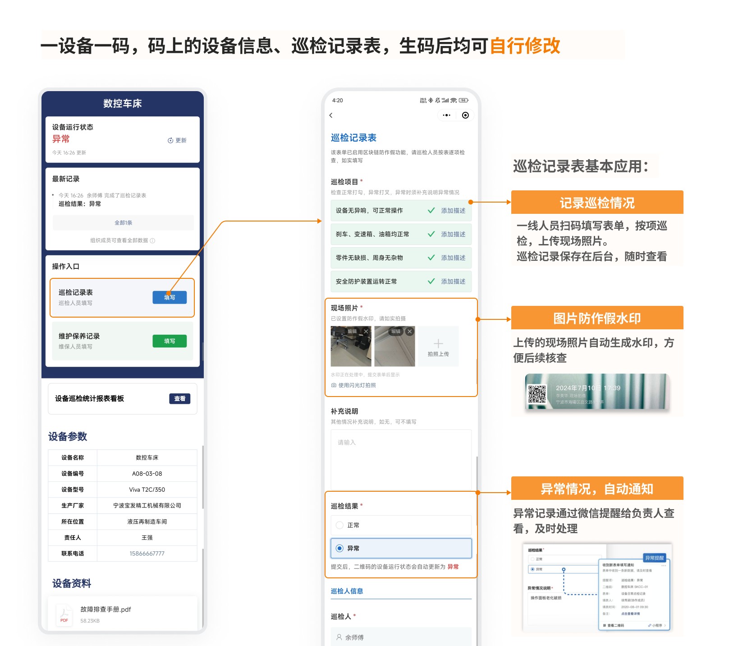Tap the plus 拍照上传 tile

point(438,346)
